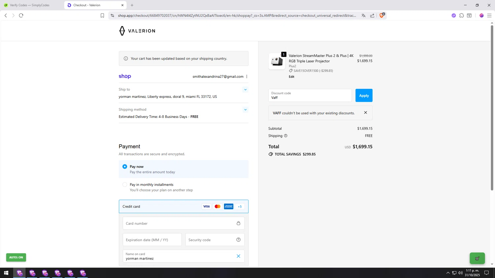Open the browser extensions puzzle icon

(462, 15)
